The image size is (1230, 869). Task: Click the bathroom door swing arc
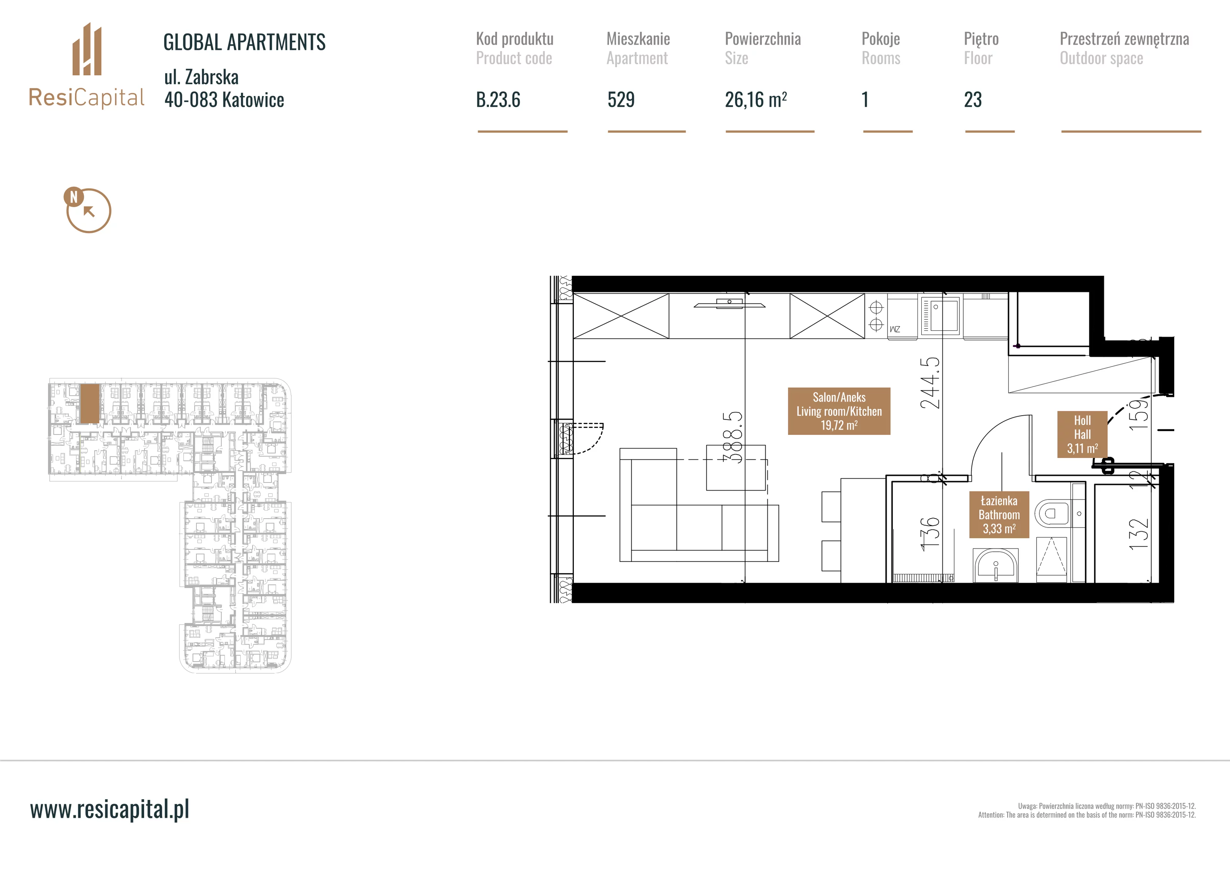(1001, 444)
